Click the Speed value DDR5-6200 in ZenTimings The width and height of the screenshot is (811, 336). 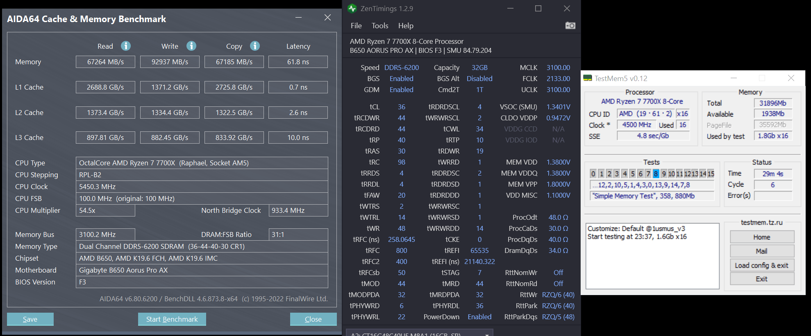(402, 68)
